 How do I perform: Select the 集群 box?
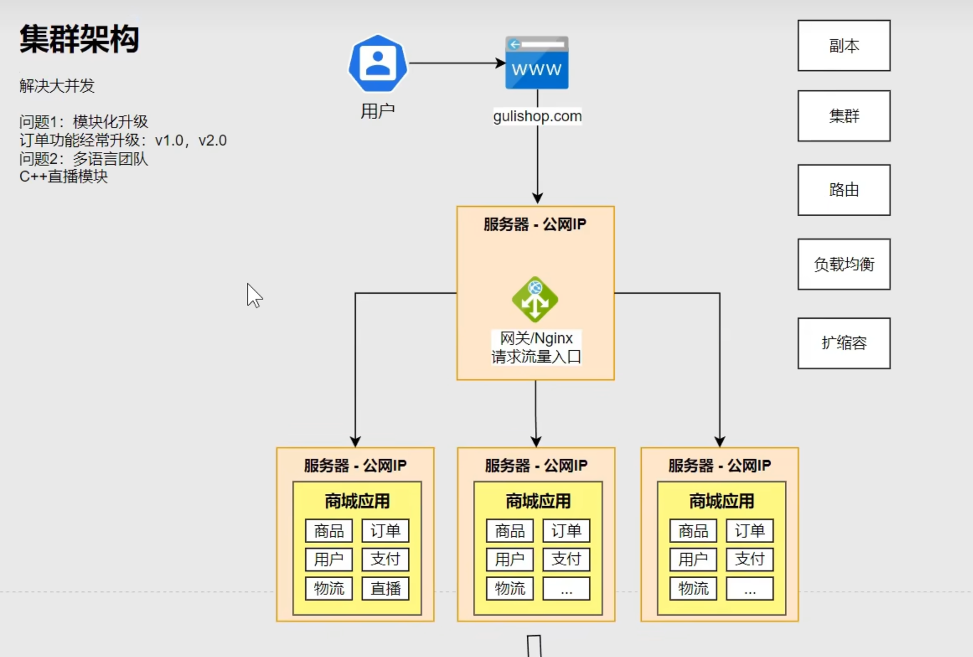tap(843, 116)
